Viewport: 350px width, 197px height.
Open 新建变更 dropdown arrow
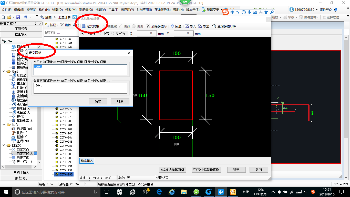click(221, 10)
